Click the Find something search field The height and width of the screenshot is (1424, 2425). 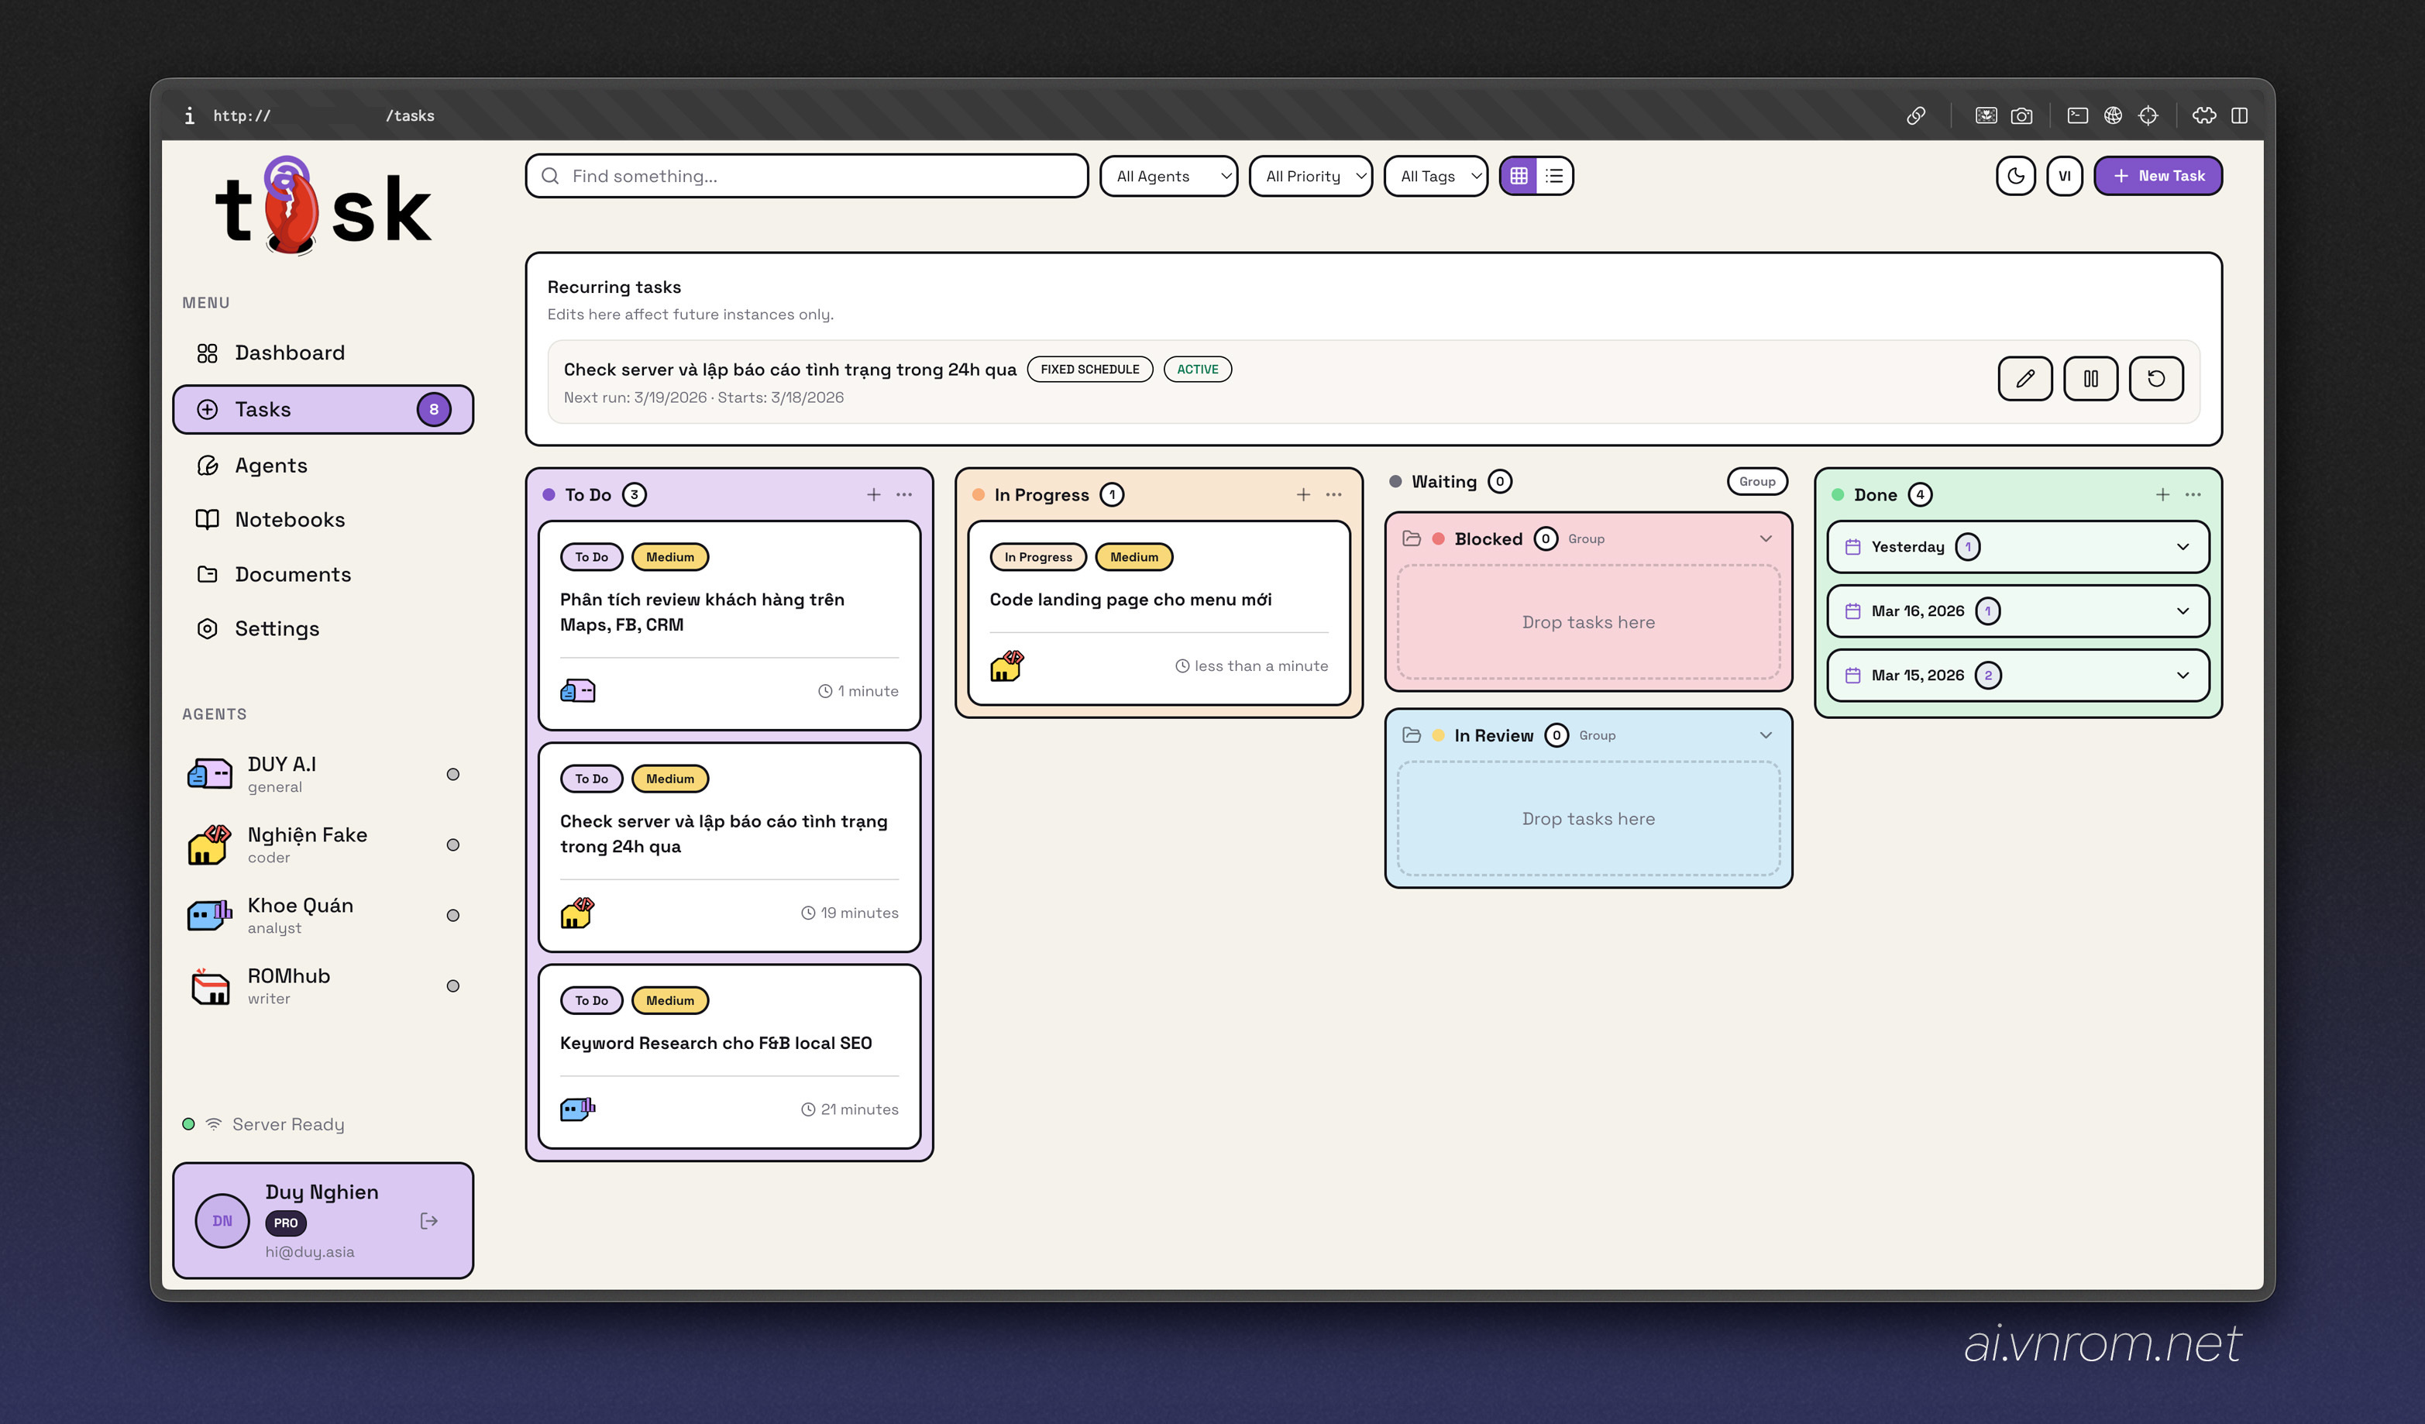tap(807, 176)
